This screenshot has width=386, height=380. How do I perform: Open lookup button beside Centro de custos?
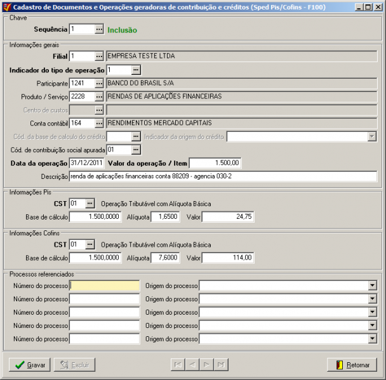pos(99,110)
